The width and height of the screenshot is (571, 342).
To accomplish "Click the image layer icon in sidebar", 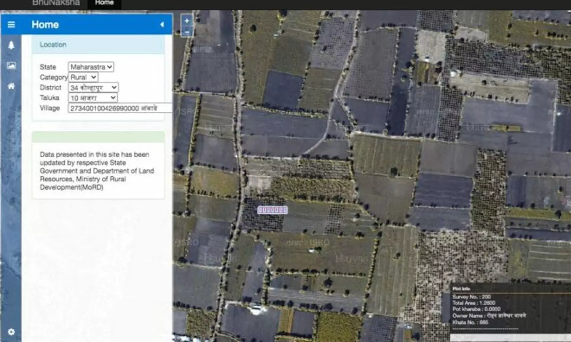I will tap(11, 66).
